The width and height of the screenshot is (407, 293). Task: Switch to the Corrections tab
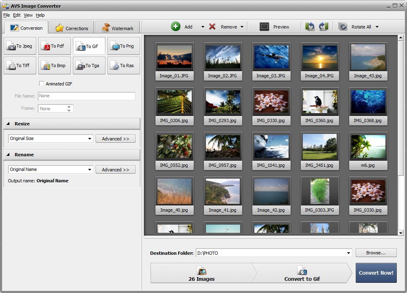click(x=72, y=28)
